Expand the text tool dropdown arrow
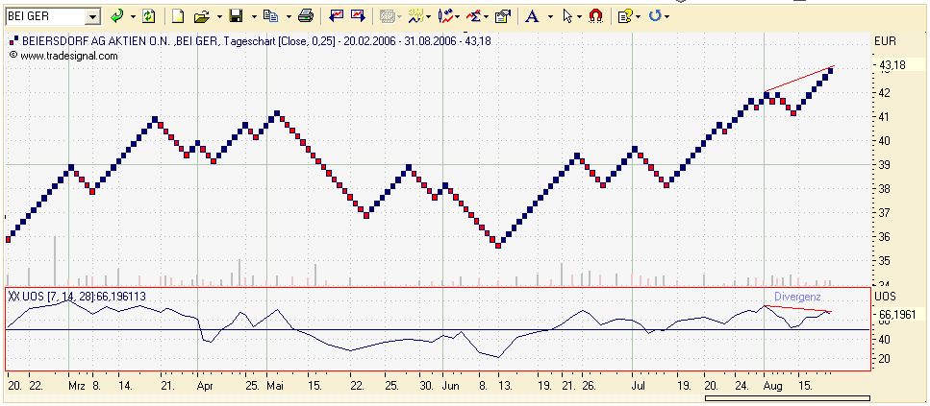 click(x=550, y=16)
